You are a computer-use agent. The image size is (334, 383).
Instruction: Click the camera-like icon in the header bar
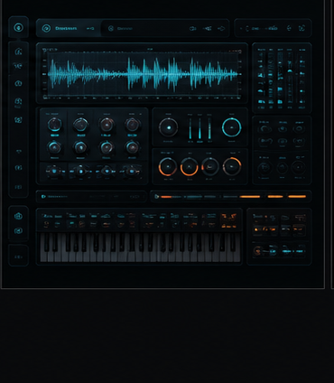193,29
